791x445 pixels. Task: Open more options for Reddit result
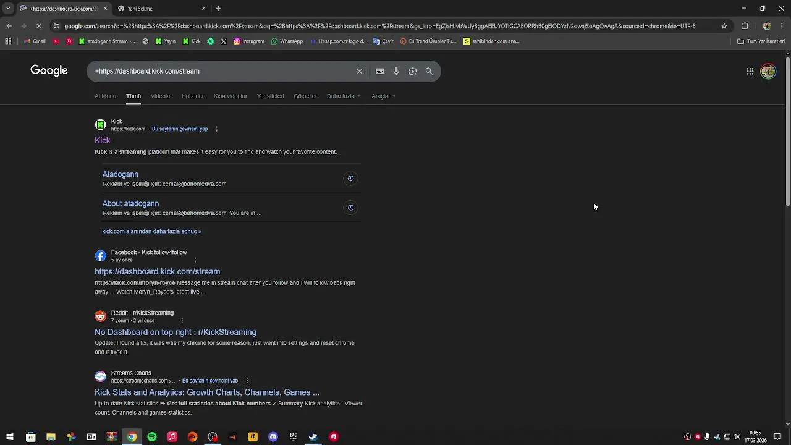click(x=182, y=321)
